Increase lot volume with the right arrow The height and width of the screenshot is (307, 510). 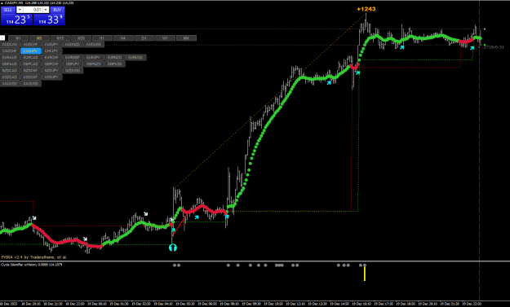point(46,10)
